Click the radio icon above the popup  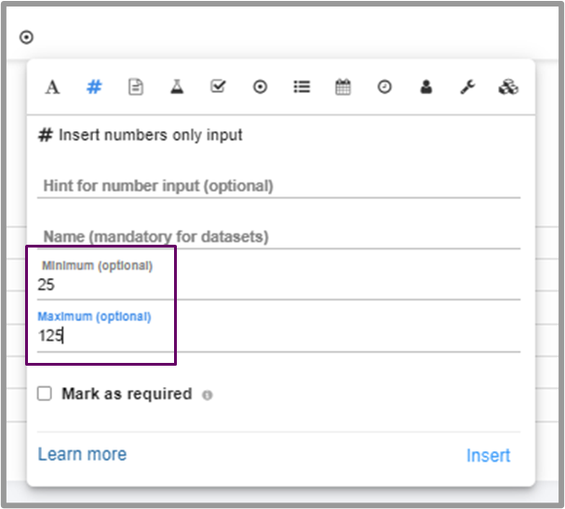pos(26,37)
